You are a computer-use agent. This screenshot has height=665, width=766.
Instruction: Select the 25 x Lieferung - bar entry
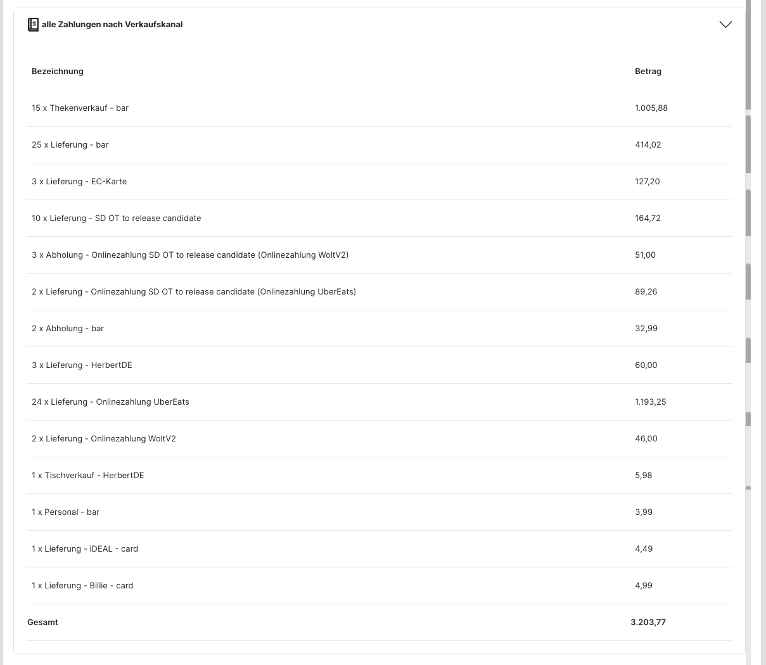click(x=70, y=145)
